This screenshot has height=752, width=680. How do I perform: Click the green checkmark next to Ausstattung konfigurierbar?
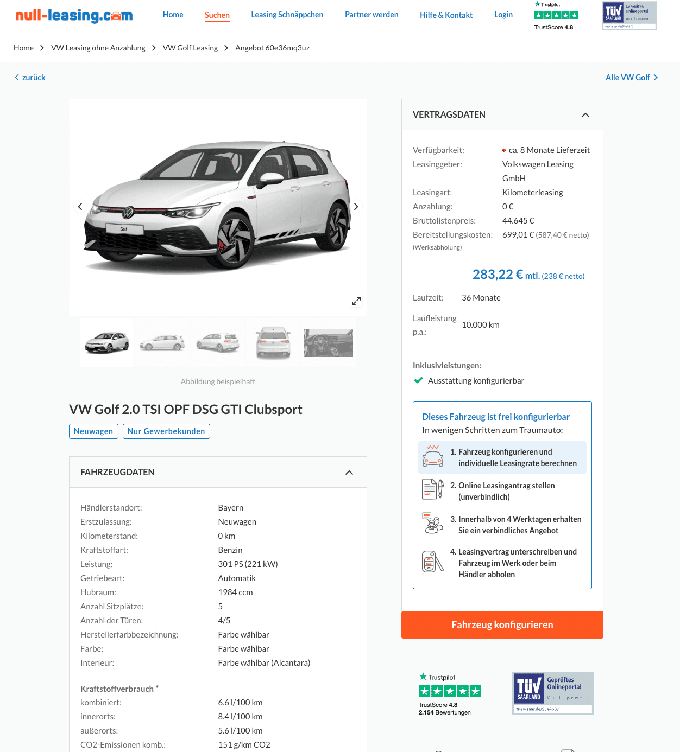click(x=418, y=380)
